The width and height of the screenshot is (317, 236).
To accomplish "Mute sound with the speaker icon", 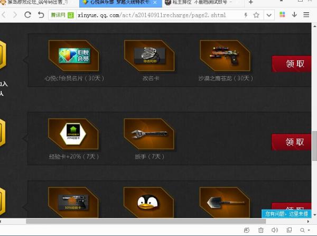I will 275,230.
